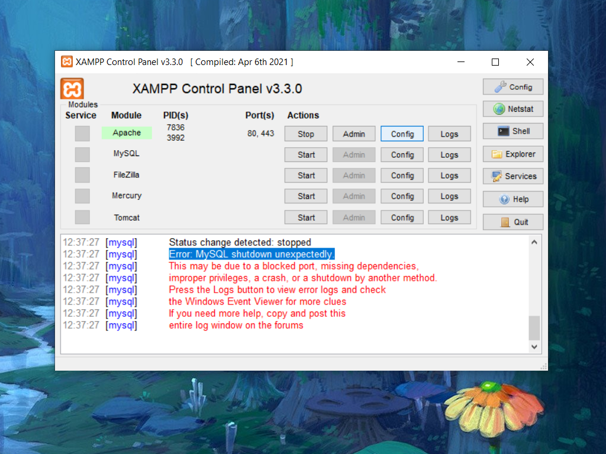Click the Apache module label
The image size is (606, 454).
click(127, 133)
